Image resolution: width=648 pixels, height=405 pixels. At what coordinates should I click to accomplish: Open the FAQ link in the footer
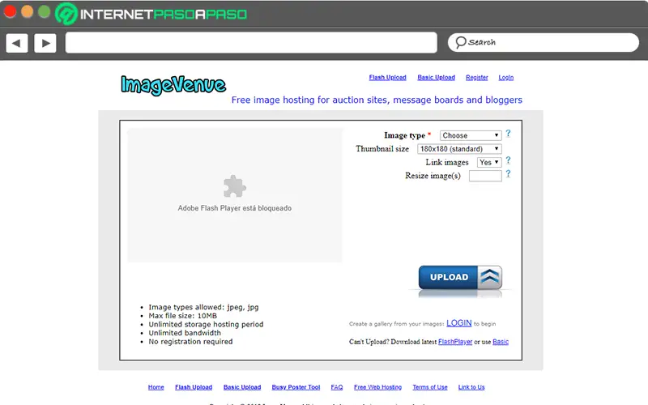pyautogui.click(x=337, y=387)
